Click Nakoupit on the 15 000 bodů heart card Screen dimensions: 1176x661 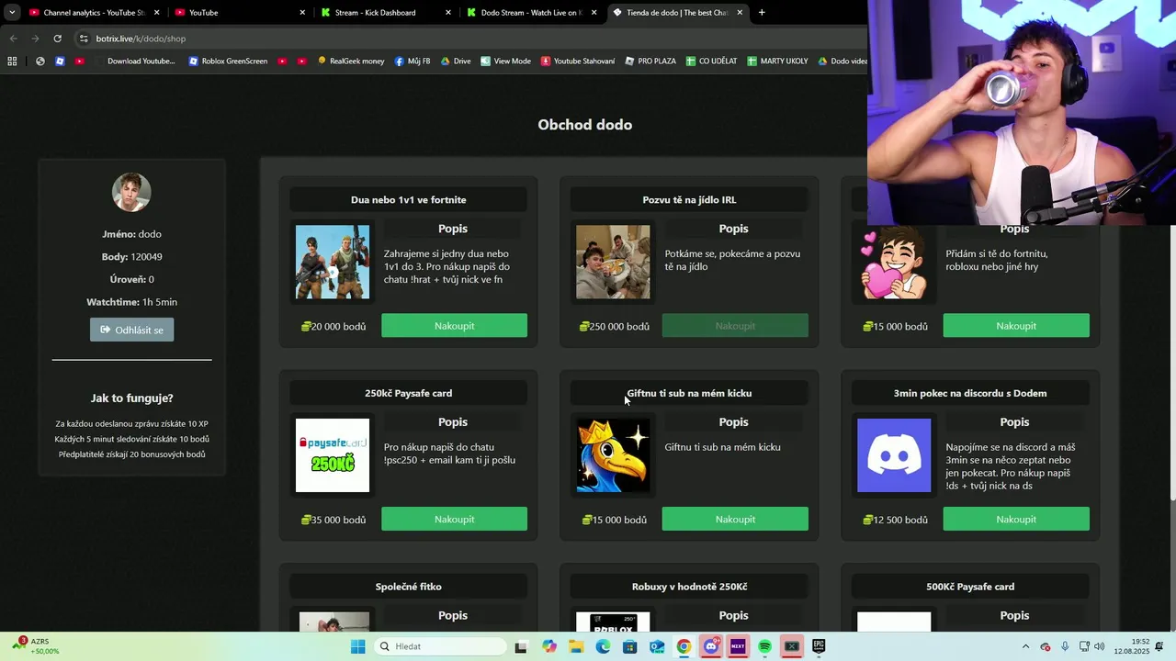click(1016, 326)
